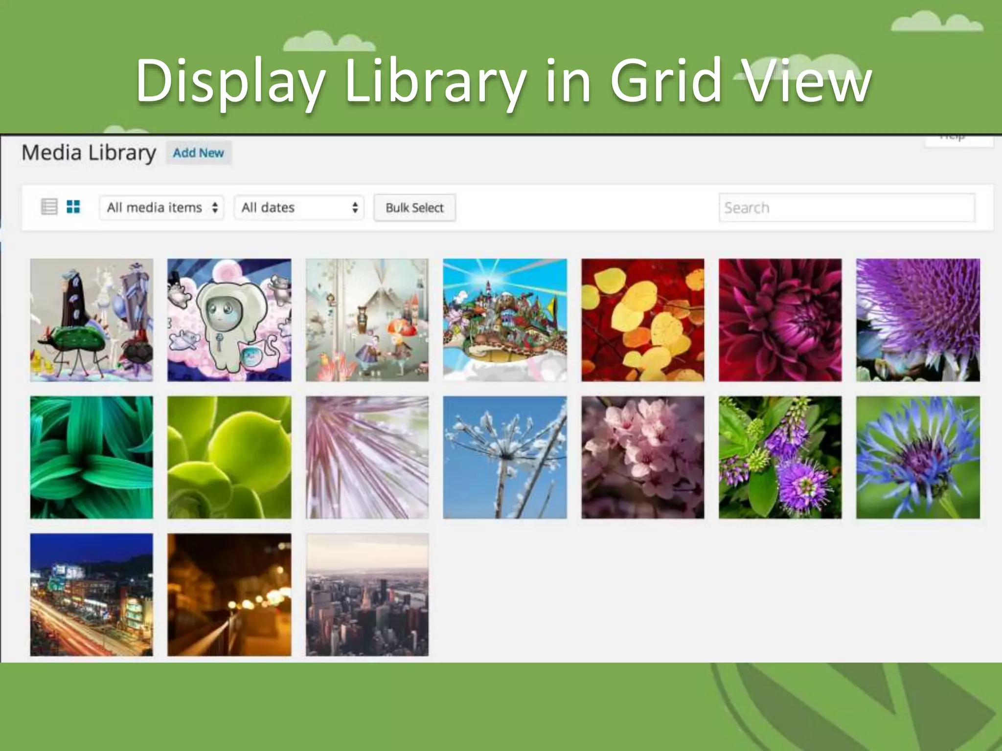Select the frosted plant against sky thumbnail

(505, 458)
